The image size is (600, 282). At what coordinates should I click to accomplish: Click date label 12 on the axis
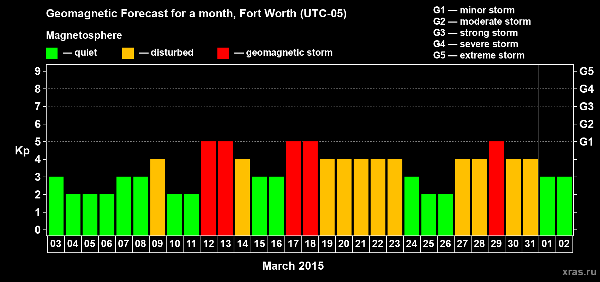pos(209,244)
